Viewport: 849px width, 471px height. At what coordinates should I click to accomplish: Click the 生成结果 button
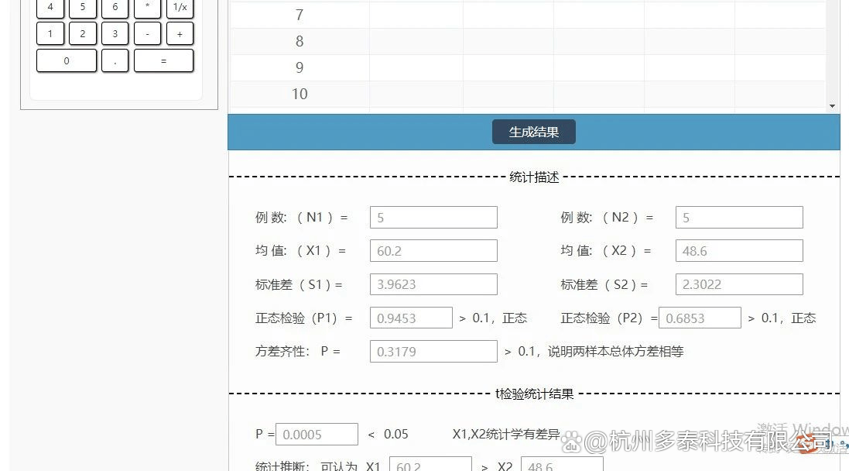tap(533, 132)
